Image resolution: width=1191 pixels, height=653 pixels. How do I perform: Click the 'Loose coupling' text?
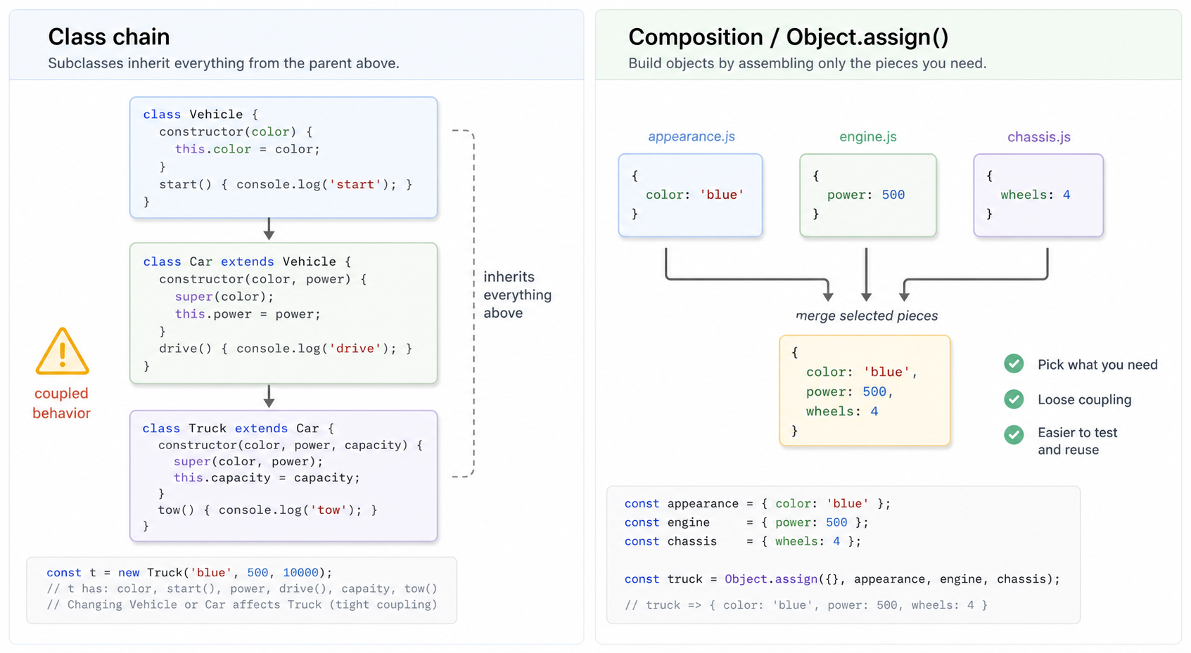click(1084, 399)
